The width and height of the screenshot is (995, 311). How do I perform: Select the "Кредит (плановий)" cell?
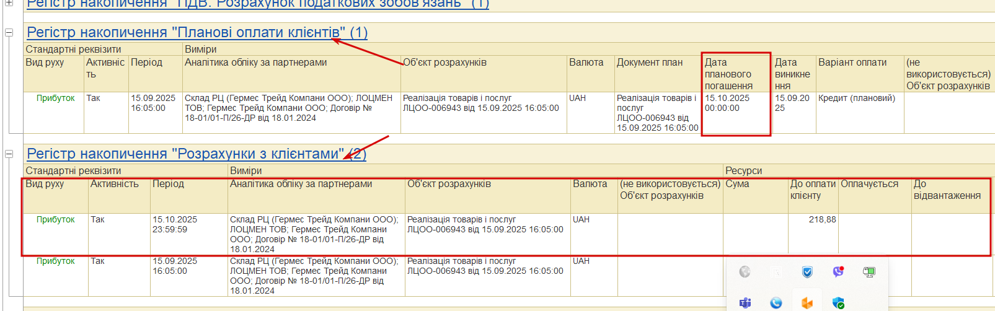(860, 113)
